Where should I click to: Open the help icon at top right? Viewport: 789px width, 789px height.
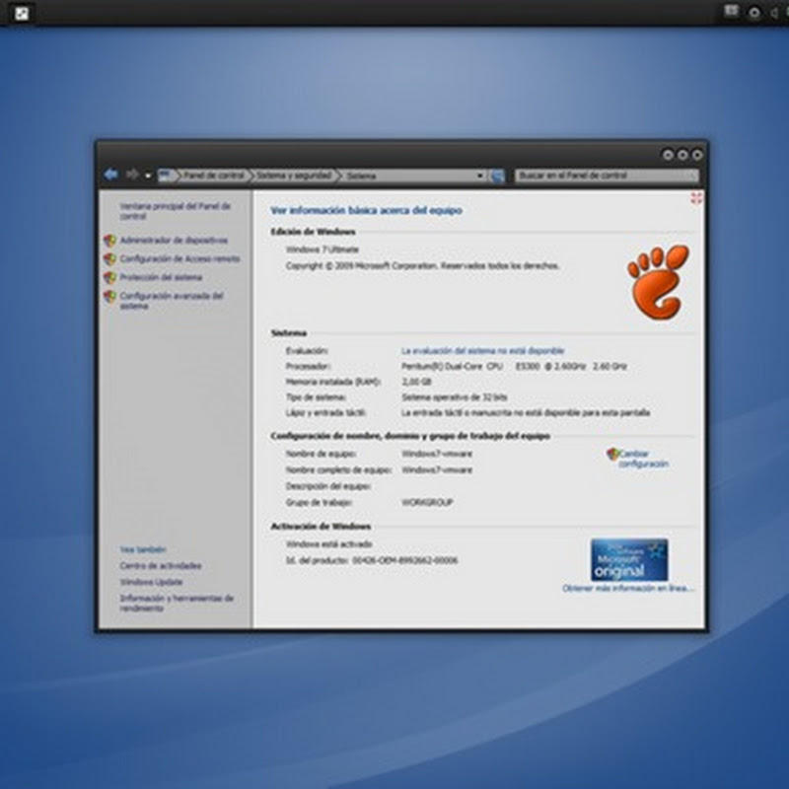point(696,198)
